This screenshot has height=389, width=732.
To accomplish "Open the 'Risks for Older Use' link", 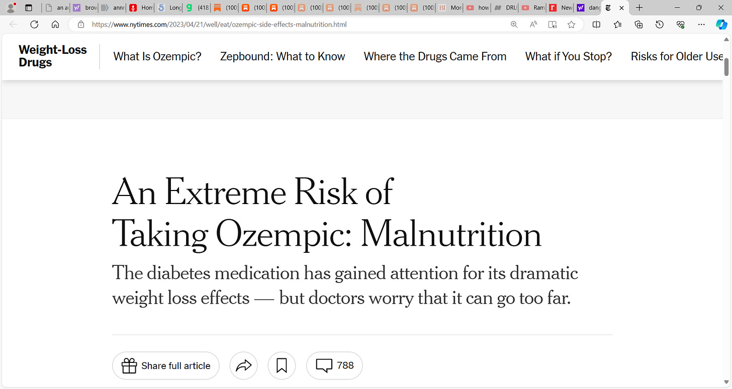I will pos(677,56).
